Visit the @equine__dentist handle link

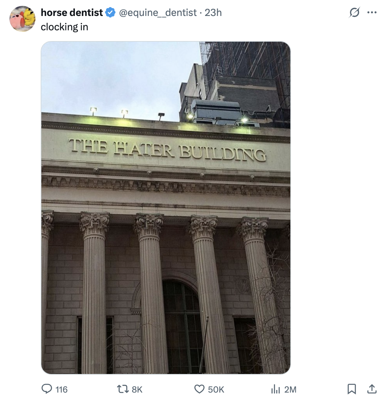point(158,12)
